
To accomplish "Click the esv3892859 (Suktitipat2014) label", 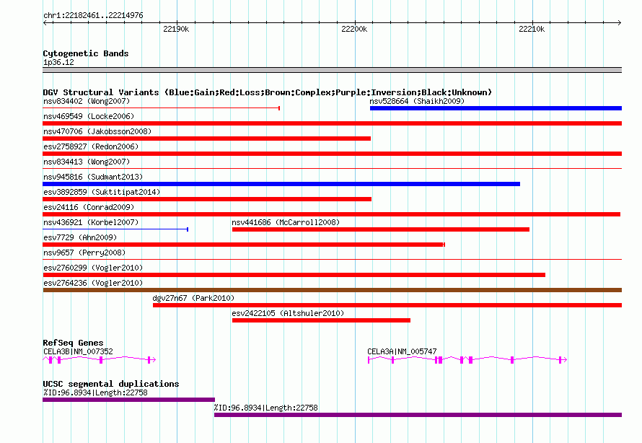I will point(102,192).
